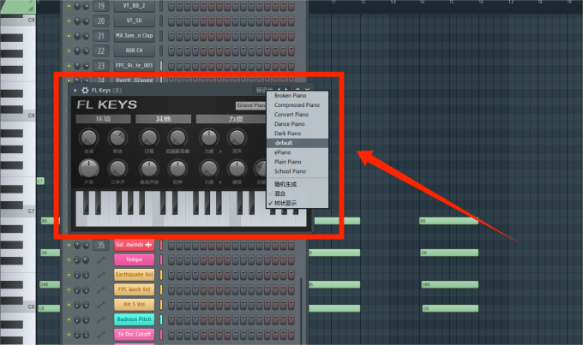Open the Hit 5 Vol automation channel

pyautogui.click(x=134, y=305)
